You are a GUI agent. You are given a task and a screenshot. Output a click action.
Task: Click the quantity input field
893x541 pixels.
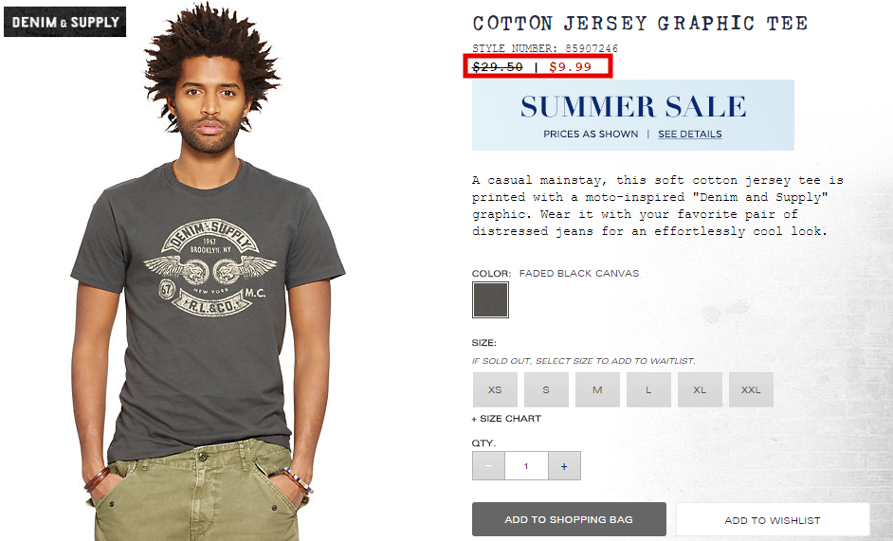[526, 466]
